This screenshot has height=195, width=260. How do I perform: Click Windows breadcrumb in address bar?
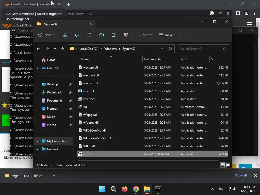point(110,49)
